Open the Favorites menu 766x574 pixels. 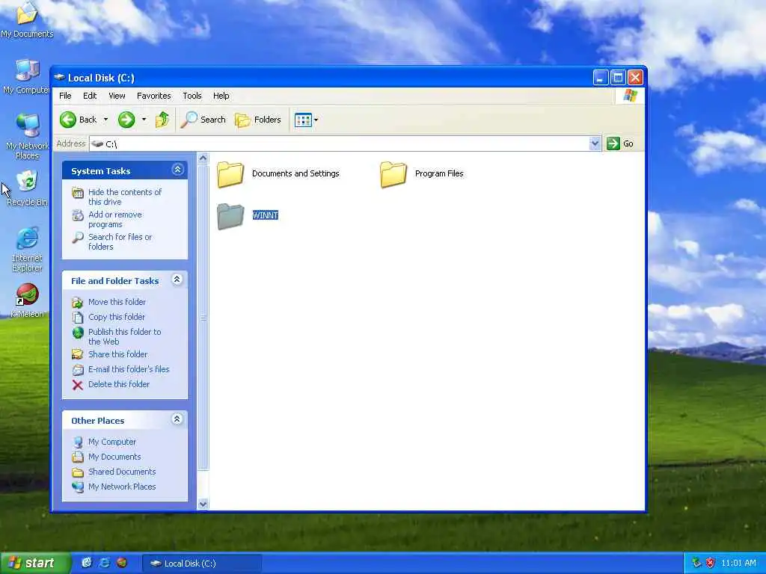click(x=154, y=96)
